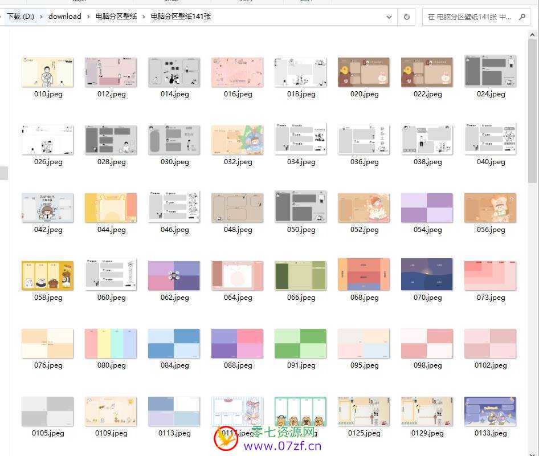Select the 0133.jpeg thumbnail
The height and width of the screenshot is (456, 539).
[x=490, y=411]
